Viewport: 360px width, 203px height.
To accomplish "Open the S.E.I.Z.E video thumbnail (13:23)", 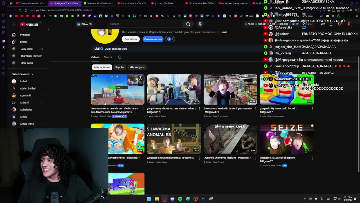I will pos(287,139).
